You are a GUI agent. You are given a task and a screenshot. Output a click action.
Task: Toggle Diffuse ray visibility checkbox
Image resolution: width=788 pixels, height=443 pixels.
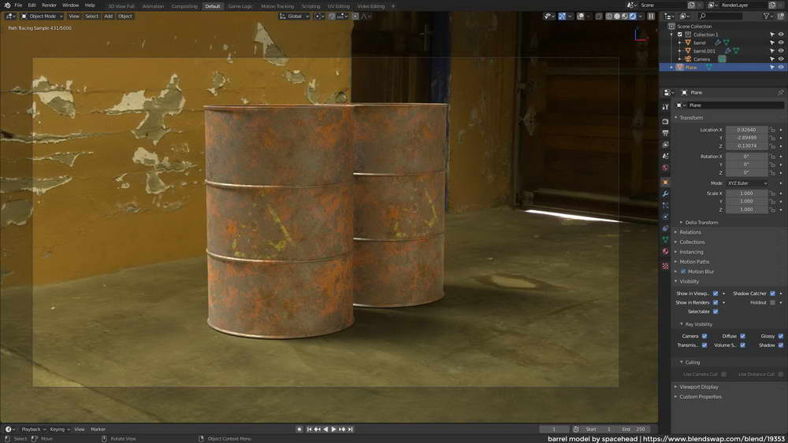click(x=743, y=336)
